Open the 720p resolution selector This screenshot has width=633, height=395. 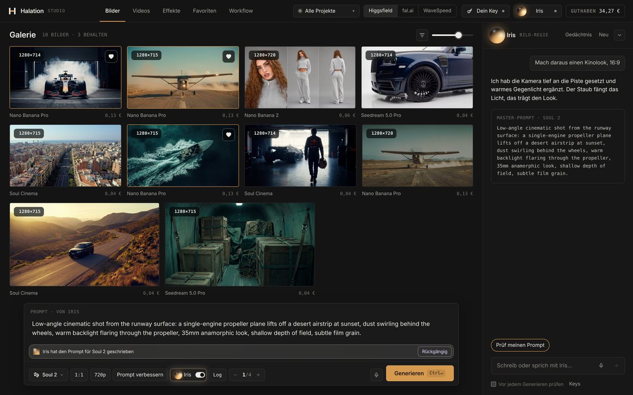(100, 375)
